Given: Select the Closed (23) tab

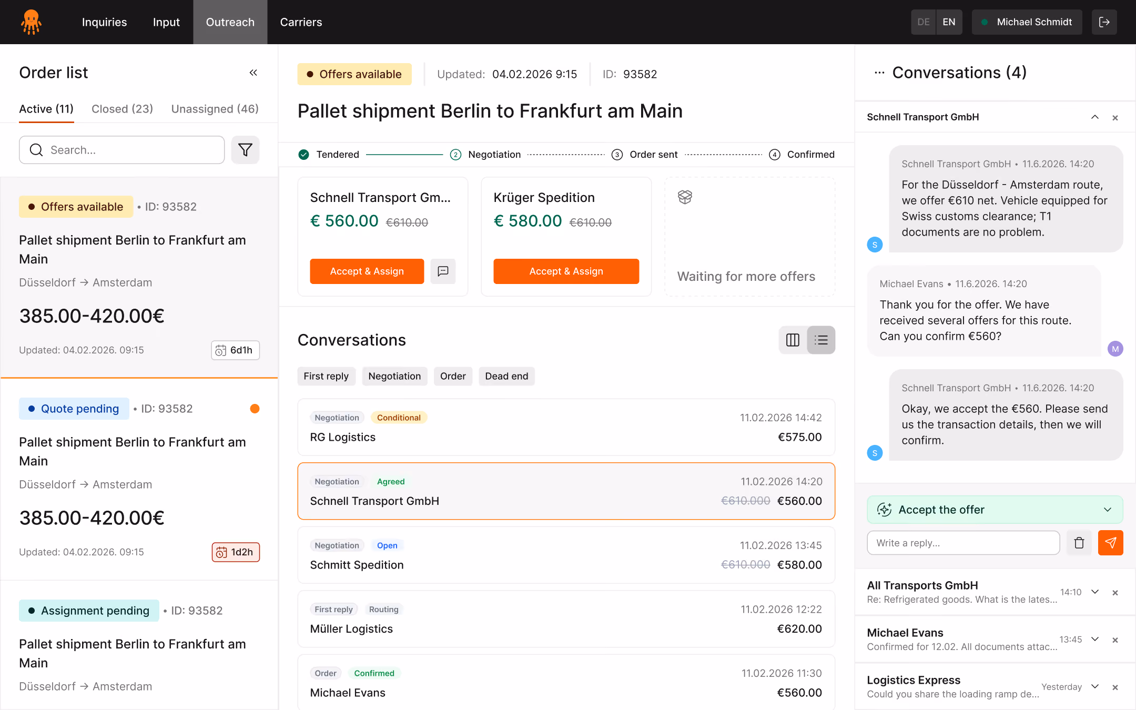Looking at the screenshot, I should point(122,109).
